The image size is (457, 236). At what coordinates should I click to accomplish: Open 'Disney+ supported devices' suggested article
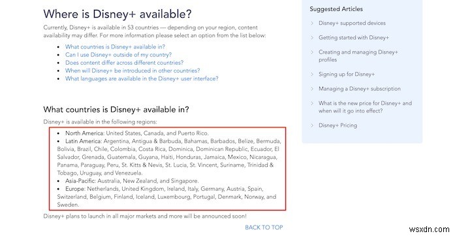pos(352,23)
